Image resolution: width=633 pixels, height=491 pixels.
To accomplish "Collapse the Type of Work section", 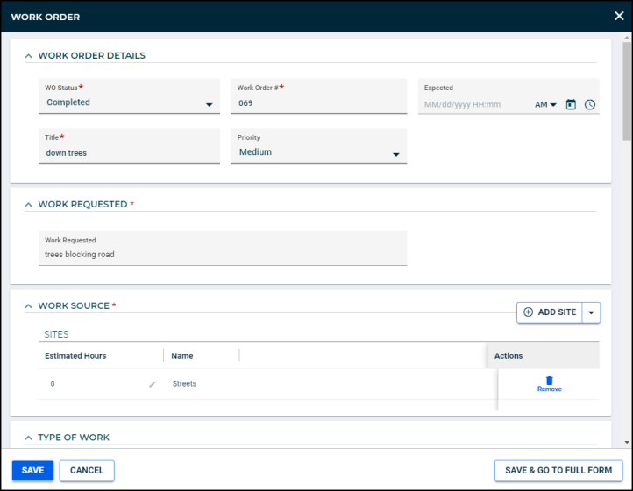I will coord(28,438).
